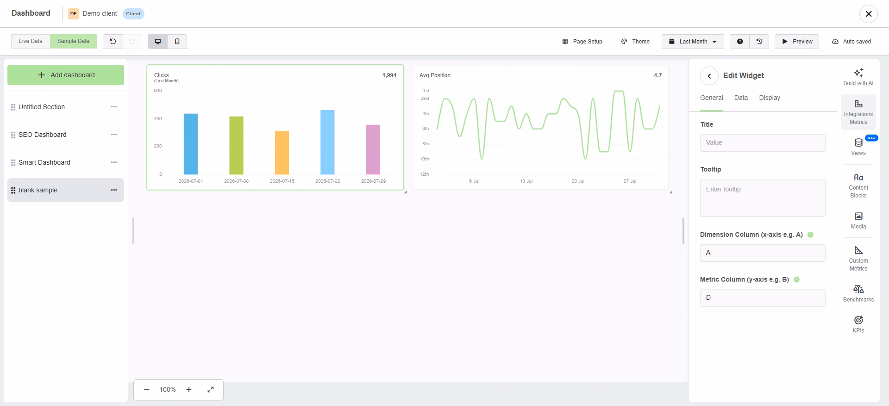Open Build with AI panel
This screenshot has width=889, height=406.
pos(858,77)
